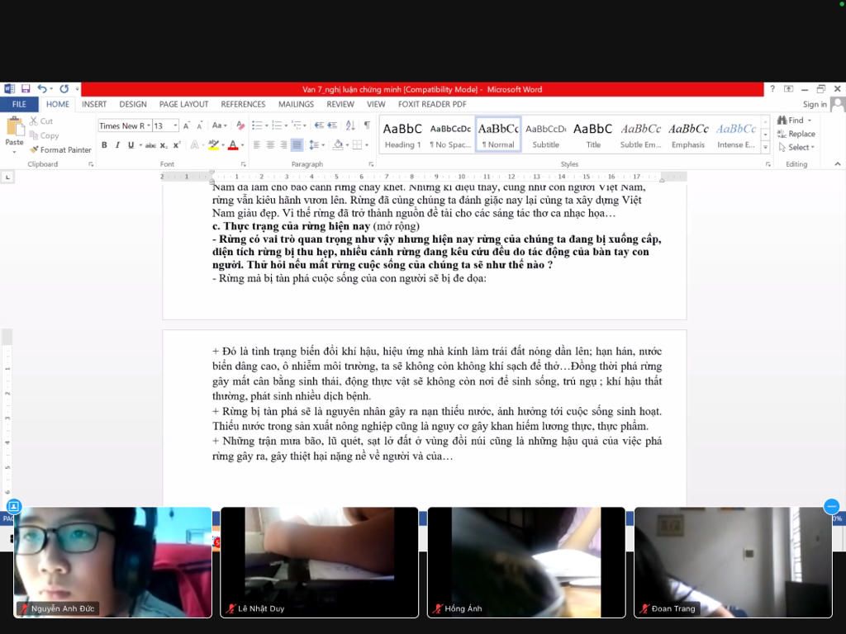Shrink the font size
The image size is (846, 634).
click(x=200, y=125)
